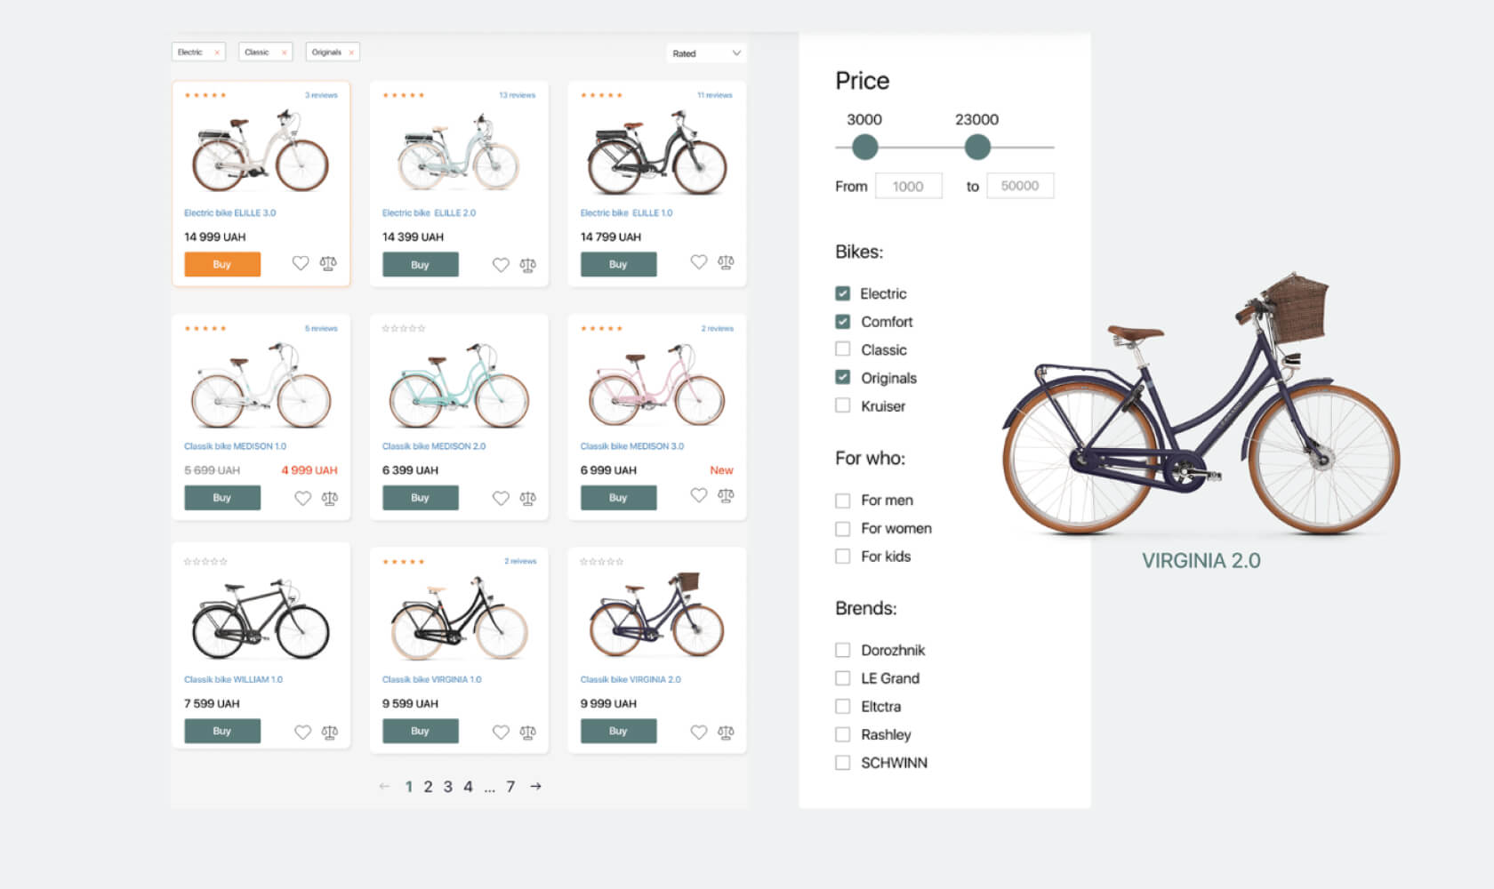Jump to page 7 of results
This screenshot has height=889, width=1494.
pos(510,787)
